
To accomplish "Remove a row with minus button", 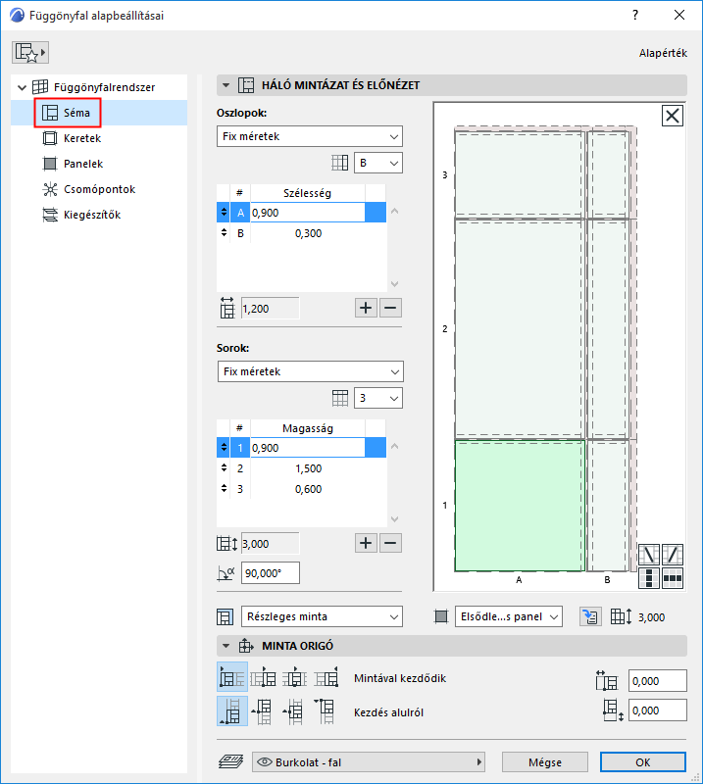I will pyautogui.click(x=391, y=543).
